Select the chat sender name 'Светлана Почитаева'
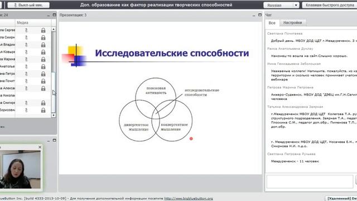Viewport: 357px width, 201px height. pyautogui.click(x=285, y=33)
